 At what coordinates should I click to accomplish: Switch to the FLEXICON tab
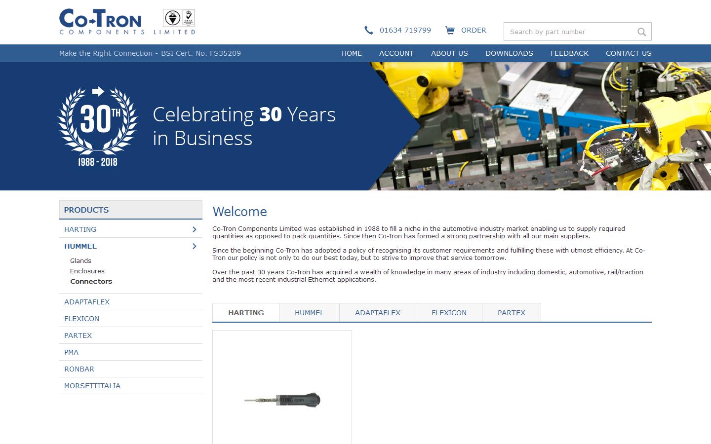(449, 312)
